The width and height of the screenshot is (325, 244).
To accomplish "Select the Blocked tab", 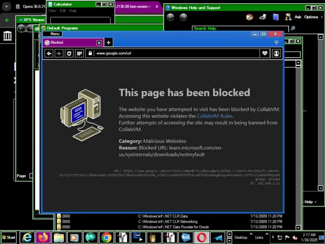I will point(73,43).
